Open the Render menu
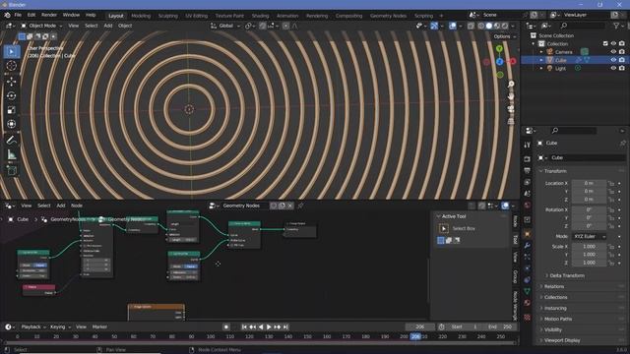Viewport: 630px width, 354px height. 49,16
